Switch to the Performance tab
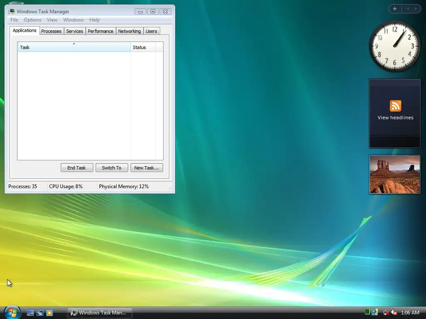426x319 pixels. [100, 31]
